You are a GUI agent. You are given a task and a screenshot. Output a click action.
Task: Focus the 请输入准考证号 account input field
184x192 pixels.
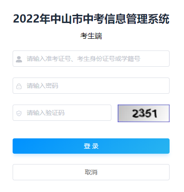point(91,59)
